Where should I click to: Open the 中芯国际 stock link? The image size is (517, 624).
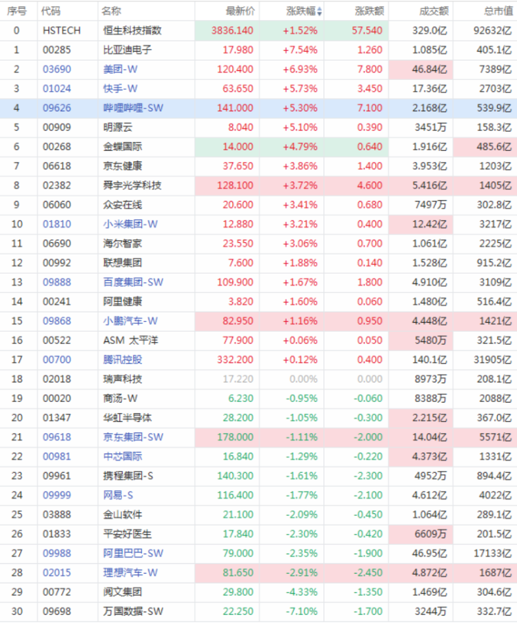click(x=123, y=457)
